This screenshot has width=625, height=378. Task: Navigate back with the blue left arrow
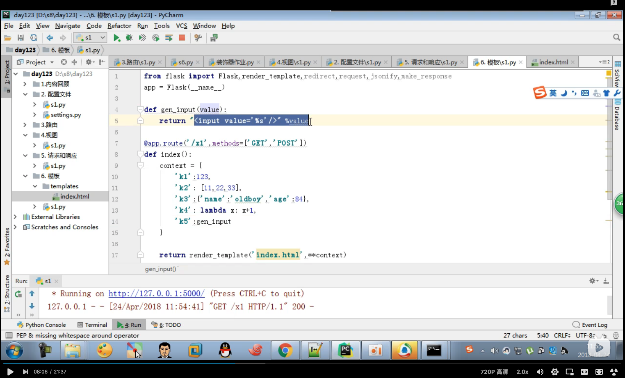[x=50, y=38]
